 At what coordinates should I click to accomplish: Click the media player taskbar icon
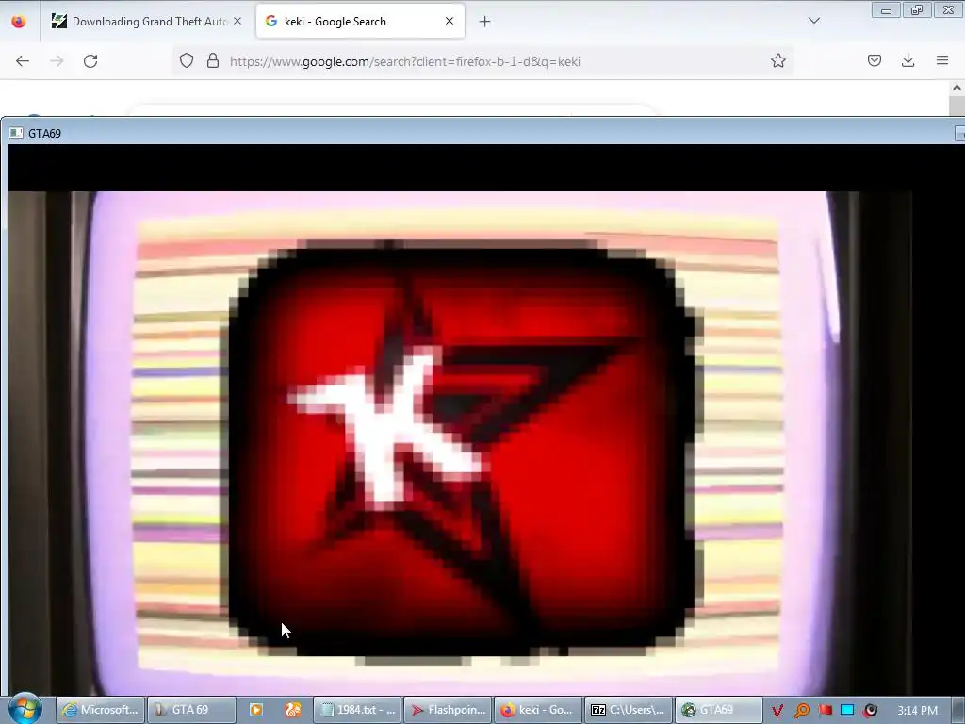coord(256,710)
